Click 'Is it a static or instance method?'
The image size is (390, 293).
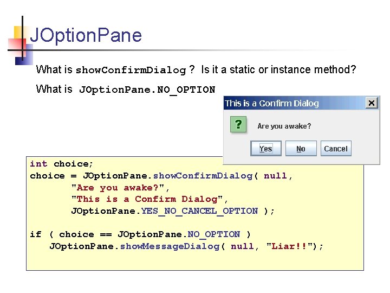coord(278,69)
